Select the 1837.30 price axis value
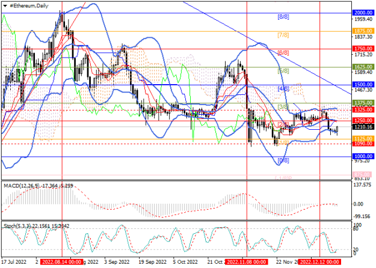 (363, 37)
